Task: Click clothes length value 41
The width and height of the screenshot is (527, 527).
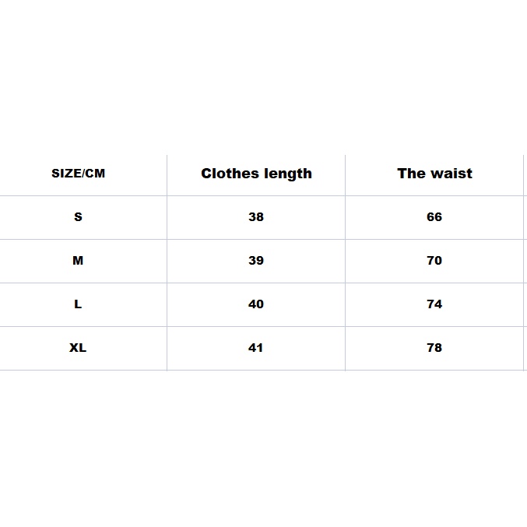Action: click(x=255, y=347)
